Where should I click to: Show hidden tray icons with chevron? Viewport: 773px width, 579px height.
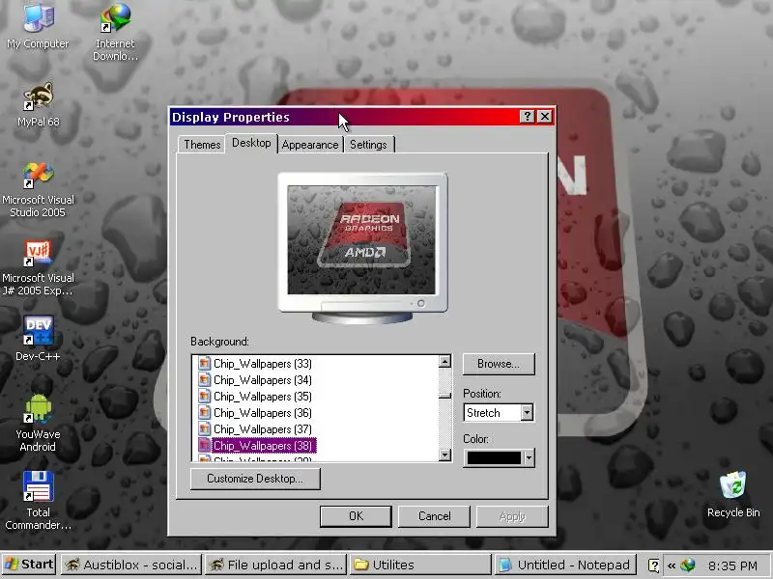(x=672, y=565)
